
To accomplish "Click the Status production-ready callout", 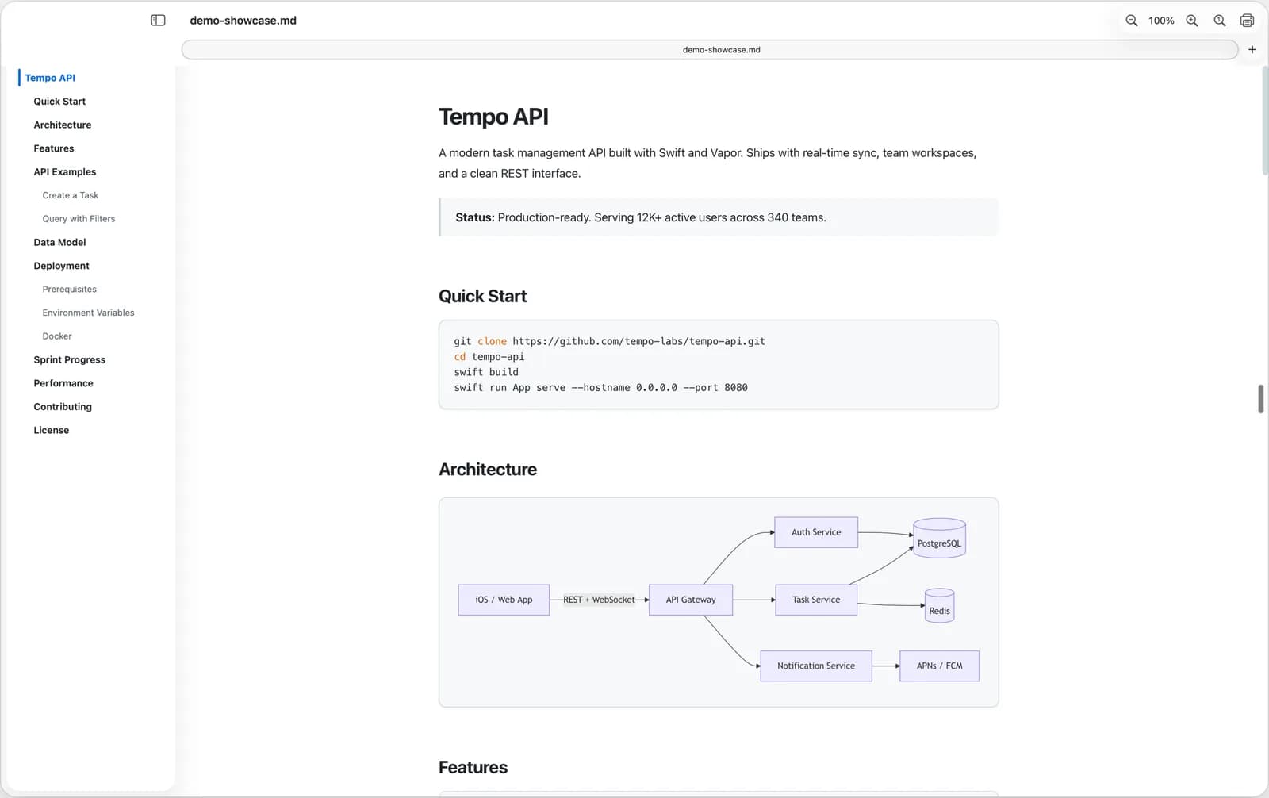I will (x=719, y=217).
